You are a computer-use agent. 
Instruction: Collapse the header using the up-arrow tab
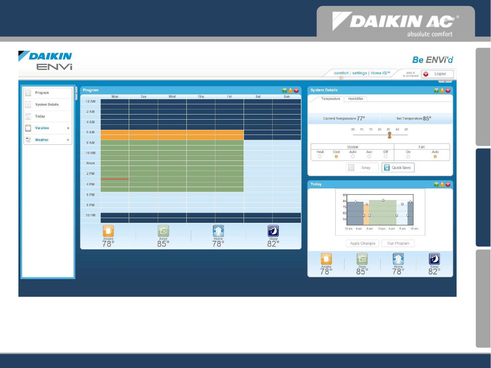[x=445, y=81]
